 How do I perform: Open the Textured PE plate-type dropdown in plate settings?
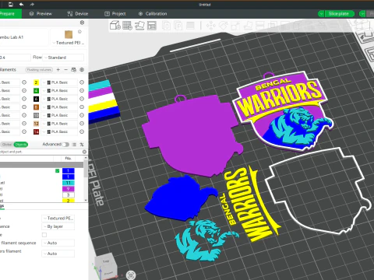(58, 219)
